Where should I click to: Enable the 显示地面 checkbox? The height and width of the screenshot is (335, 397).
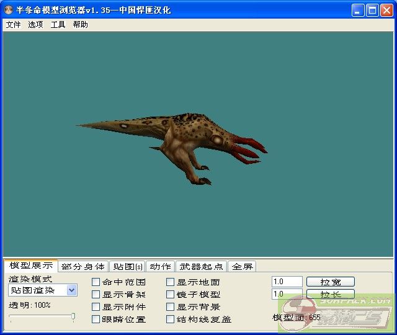tap(171, 282)
